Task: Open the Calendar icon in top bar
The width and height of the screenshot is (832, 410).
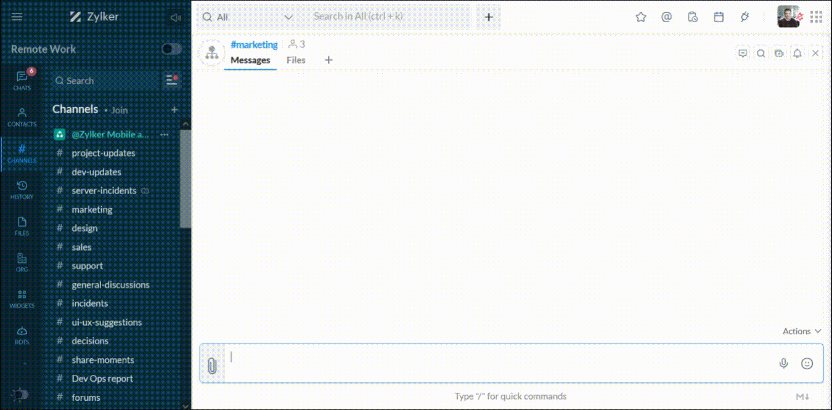Action: point(719,17)
